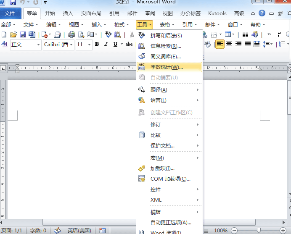
Task: Collapse the ribbon with the caret icon
Action: (x=253, y=13)
